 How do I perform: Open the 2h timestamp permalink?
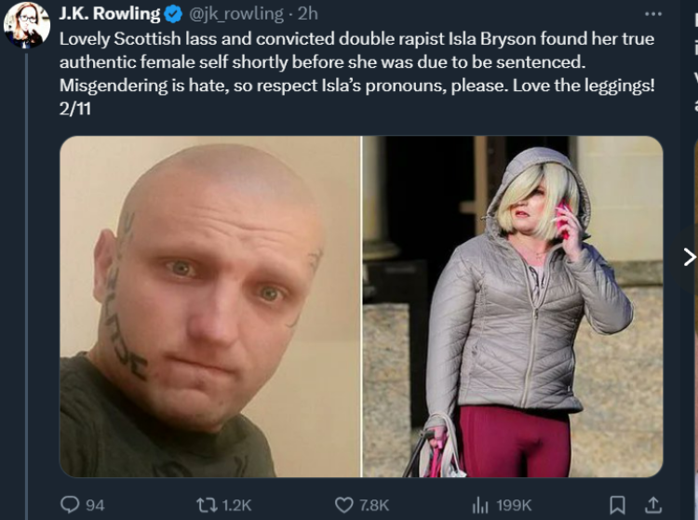click(308, 14)
